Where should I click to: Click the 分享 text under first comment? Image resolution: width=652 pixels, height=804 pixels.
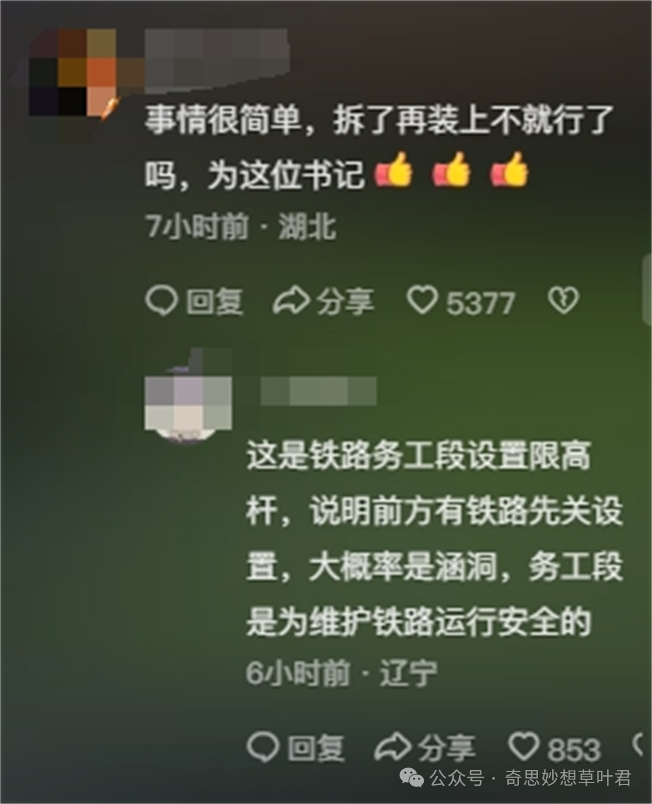(345, 302)
